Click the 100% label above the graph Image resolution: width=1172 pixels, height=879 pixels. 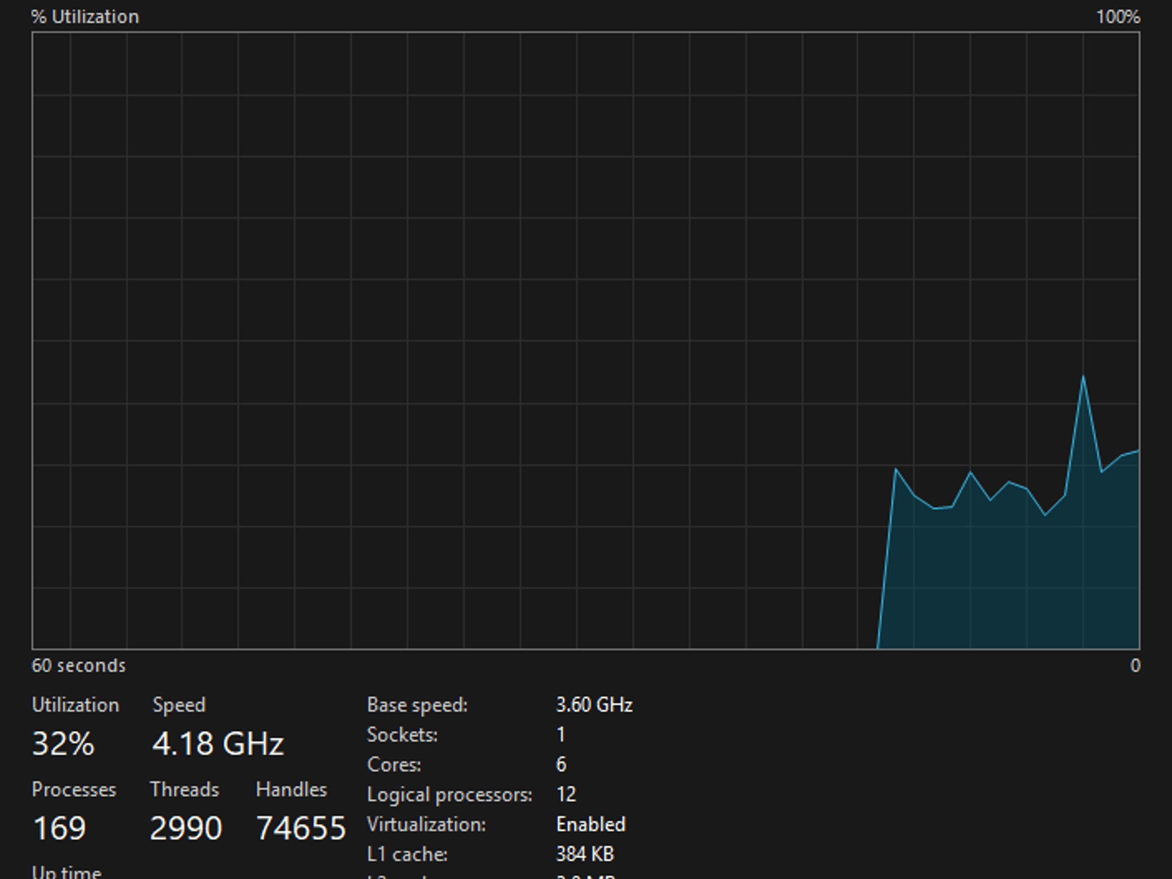[1118, 17]
